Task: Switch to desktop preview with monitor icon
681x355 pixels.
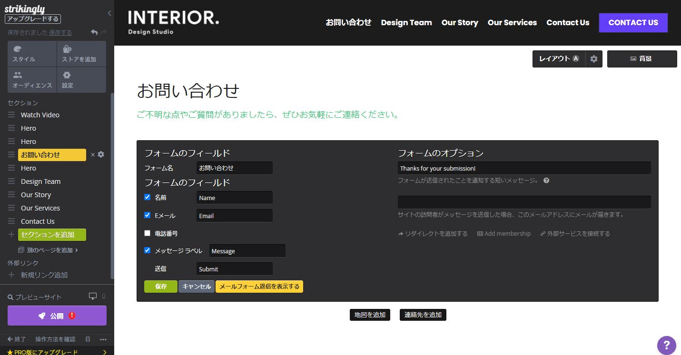Action: tap(93, 296)
